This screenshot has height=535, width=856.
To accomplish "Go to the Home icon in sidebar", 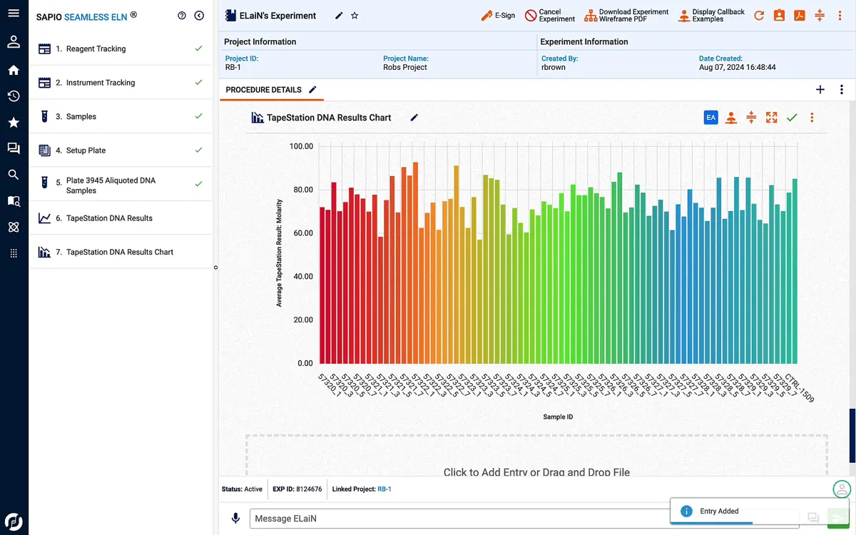I will click(x=14, y=70).
